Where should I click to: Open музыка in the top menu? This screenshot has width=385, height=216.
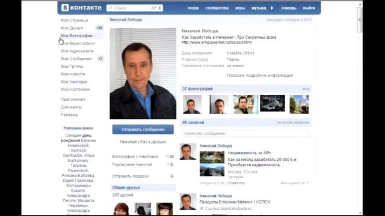pyautogui.click(x=259, y=8)
